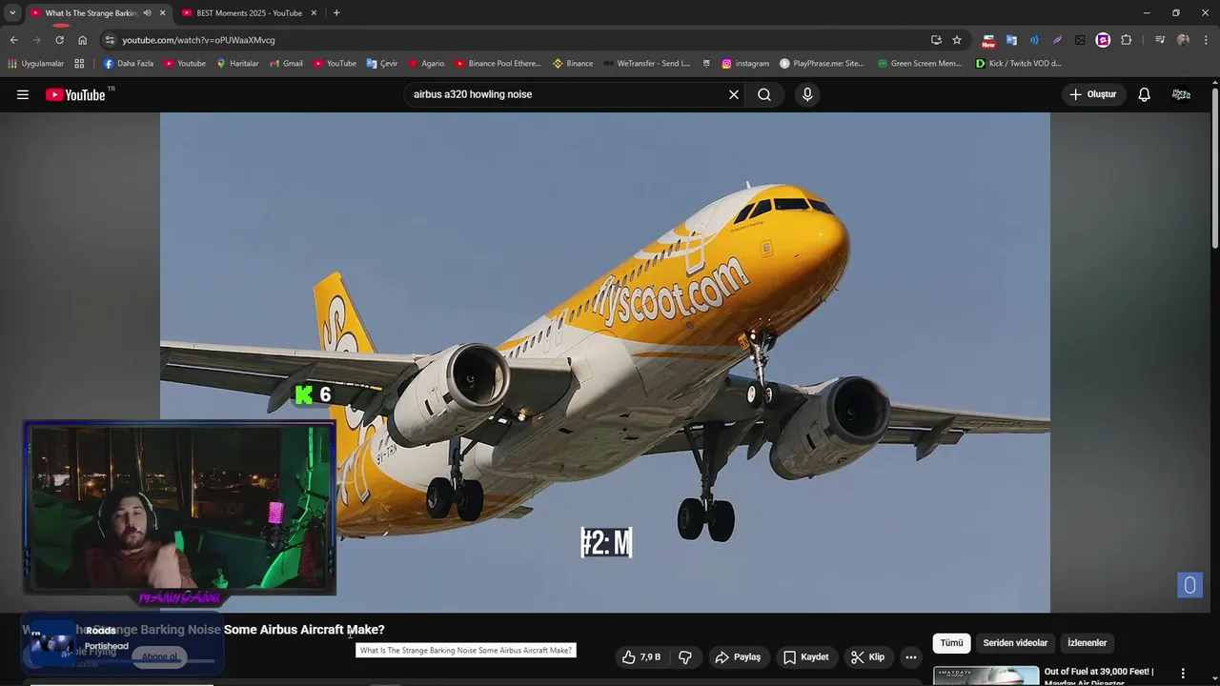Open a new browser tab

[336, 13]
